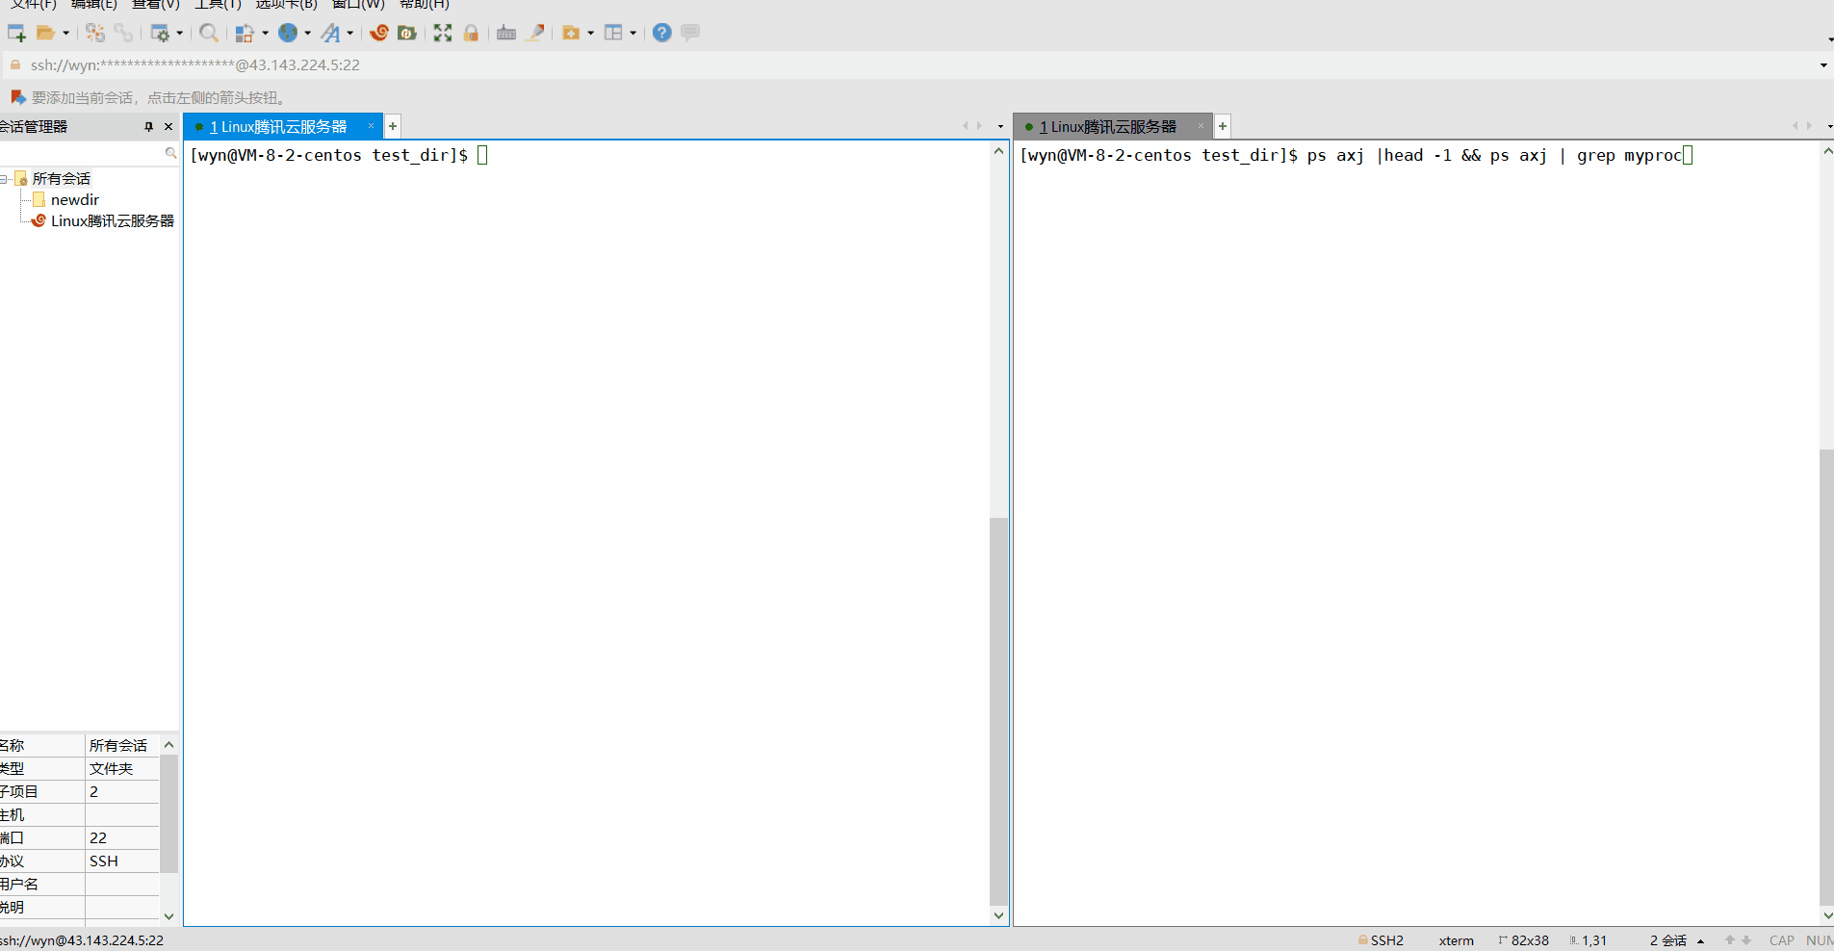This screenshot has width=1834, height=951.
Task: Open the font dropdown arrow
Action: coord(350,34)
